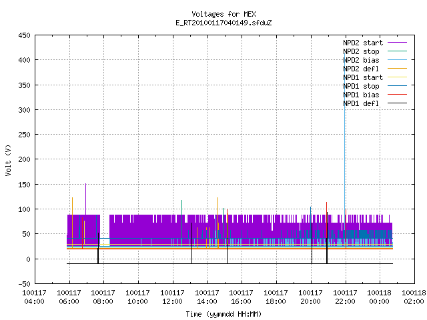
Task: Select the 'NPD1 stop' legend label
Action: (361, 86)
